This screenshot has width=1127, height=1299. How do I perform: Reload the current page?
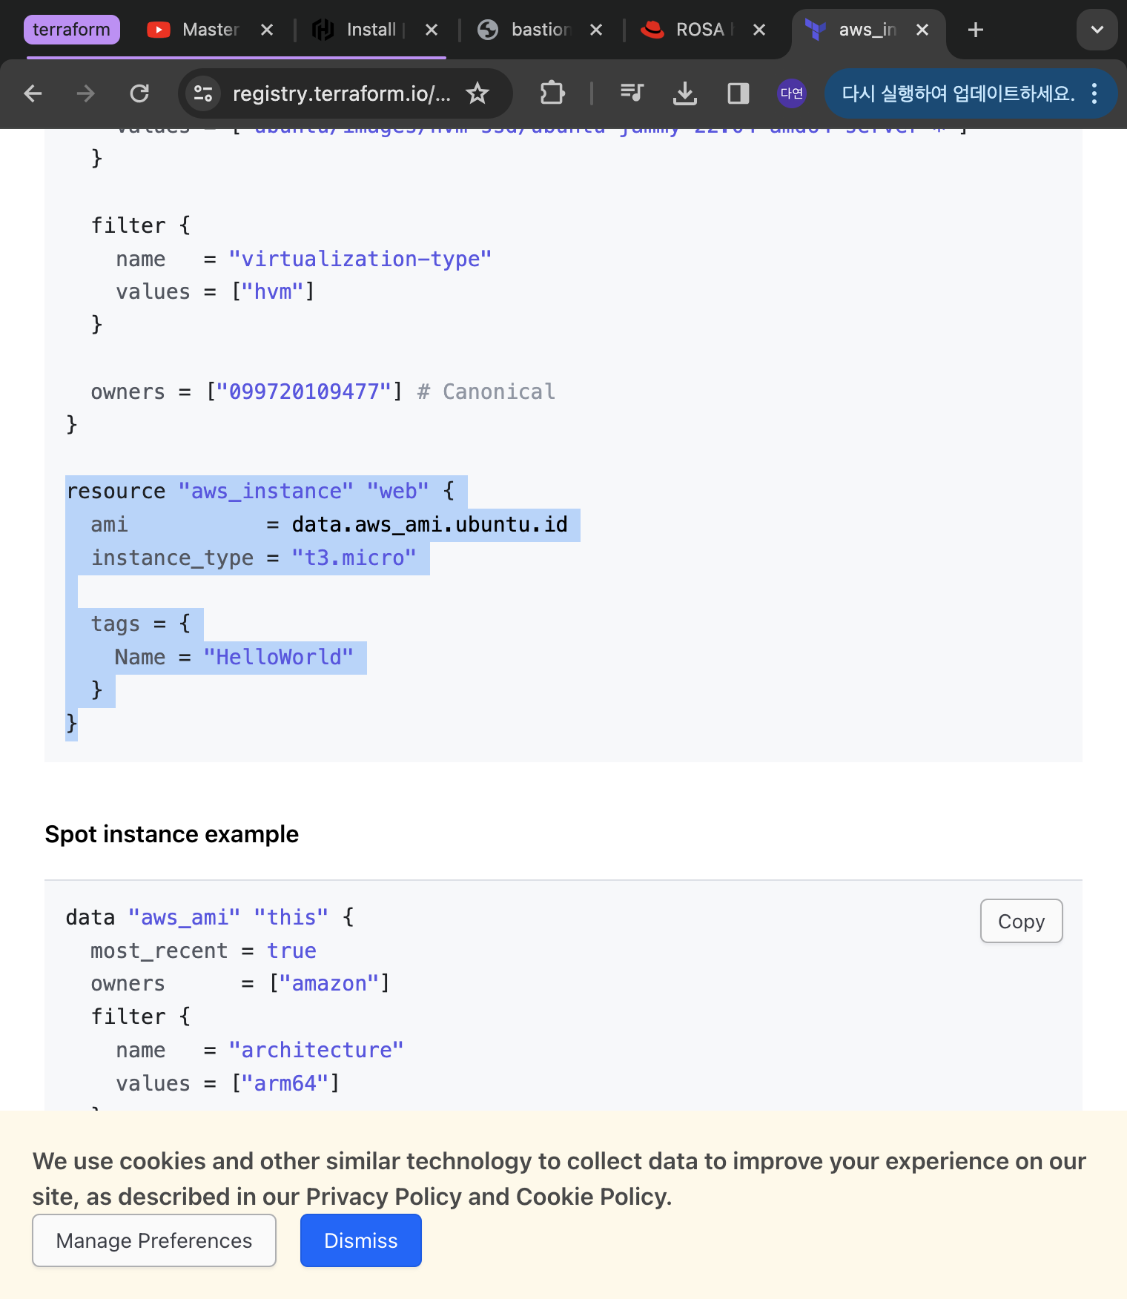tap(139, 93)
